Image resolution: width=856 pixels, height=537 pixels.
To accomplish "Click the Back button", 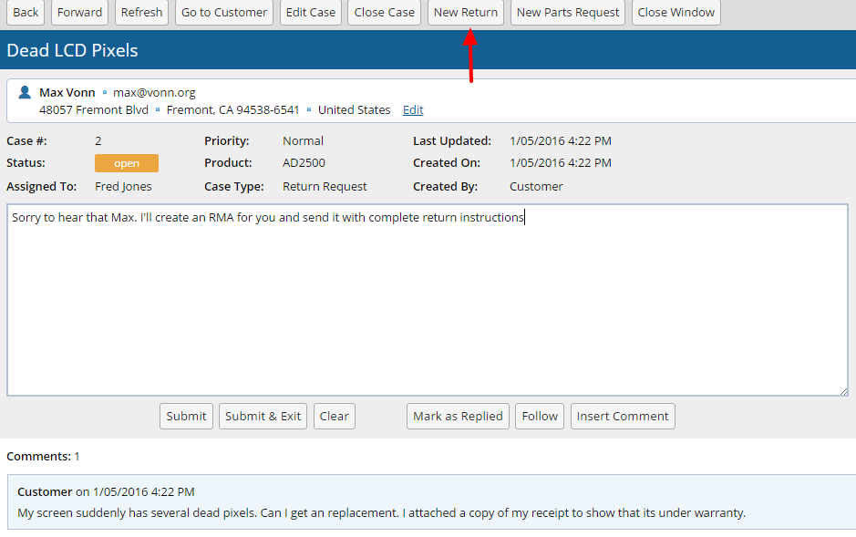I will tap(26, 13).
